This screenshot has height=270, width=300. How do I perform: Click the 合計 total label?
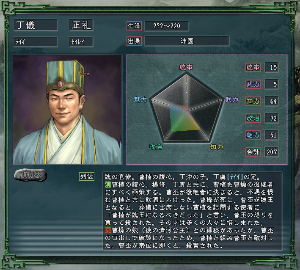[253, 152]
